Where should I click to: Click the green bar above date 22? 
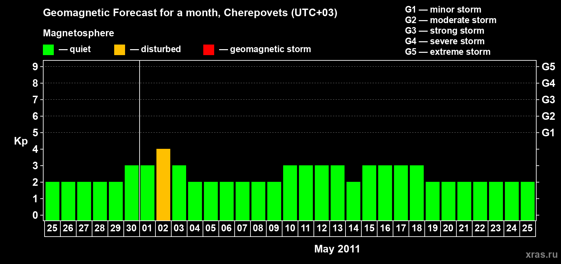pos(480,201)
